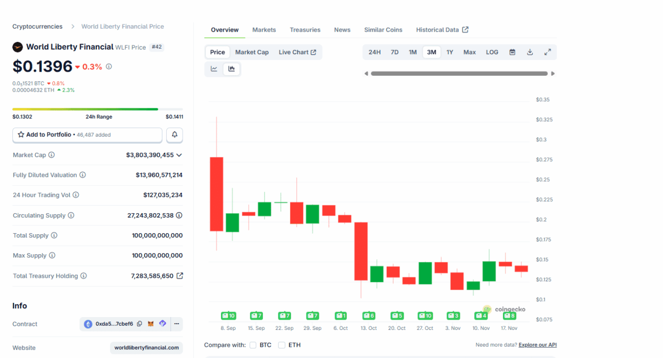The image size is (663, 358).
Task: Open the contract more options menu
Action: (176, 324)
